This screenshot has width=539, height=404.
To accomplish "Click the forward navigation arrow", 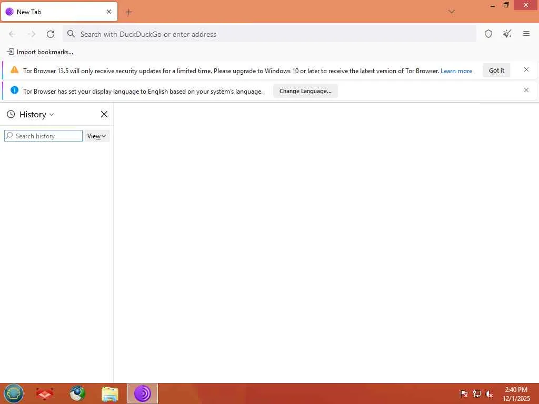I will point(32,34).
